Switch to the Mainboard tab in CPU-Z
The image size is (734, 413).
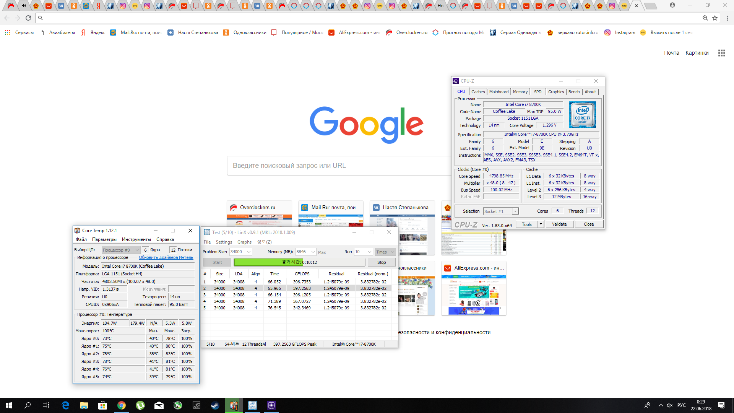click(499, 92)
